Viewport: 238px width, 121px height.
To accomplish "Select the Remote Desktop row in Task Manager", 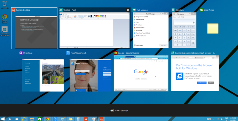I will point(151,28).
